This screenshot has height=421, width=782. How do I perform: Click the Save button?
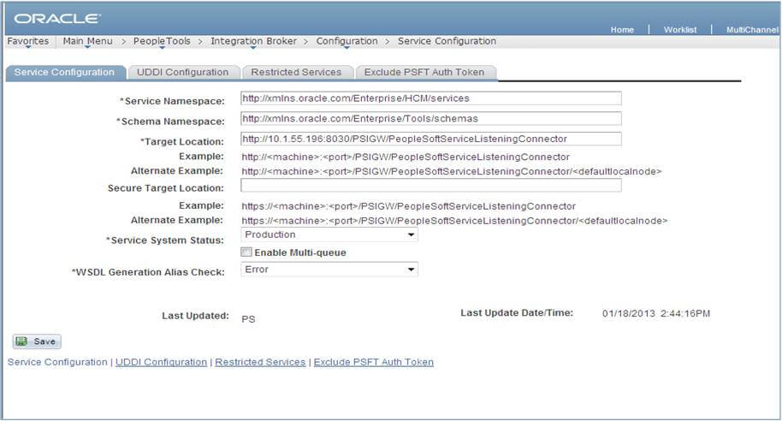(x=37, y=341)
